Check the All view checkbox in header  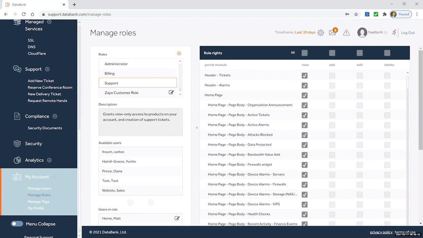305,53
